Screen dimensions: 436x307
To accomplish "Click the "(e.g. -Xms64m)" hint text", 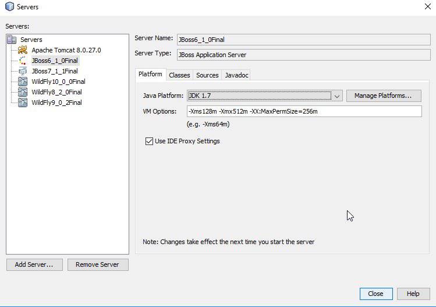I will (208, 124).
